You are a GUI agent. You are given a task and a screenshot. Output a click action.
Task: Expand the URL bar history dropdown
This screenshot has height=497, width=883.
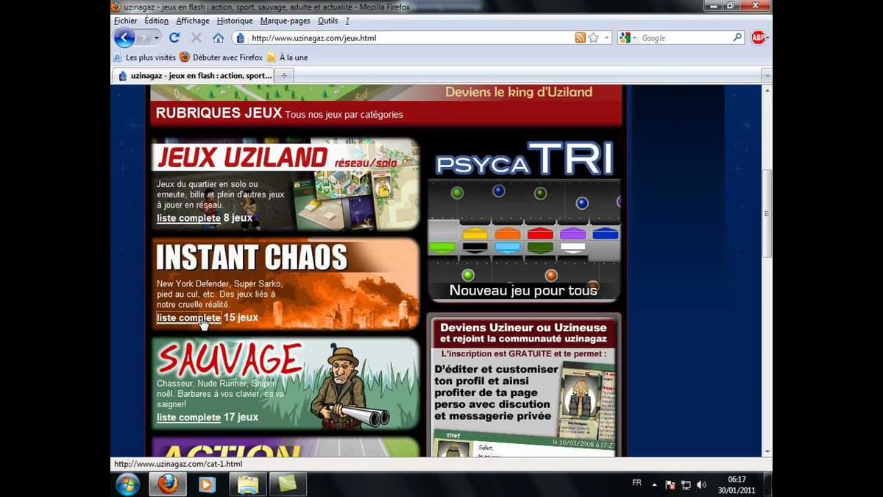tap(607, 38)
